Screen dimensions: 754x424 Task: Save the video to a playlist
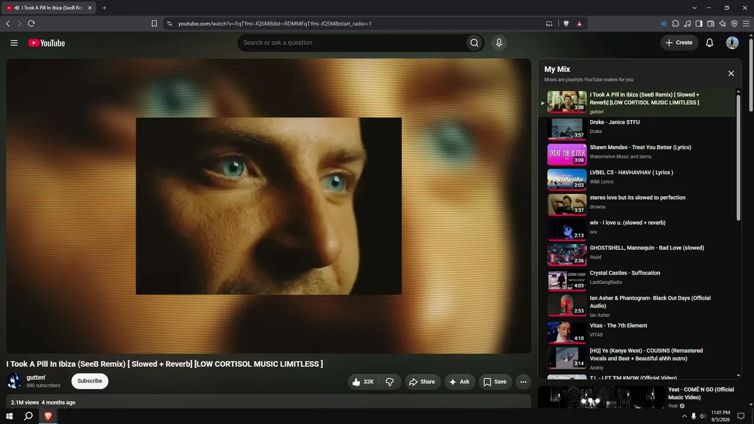click(x=495, y=382)
